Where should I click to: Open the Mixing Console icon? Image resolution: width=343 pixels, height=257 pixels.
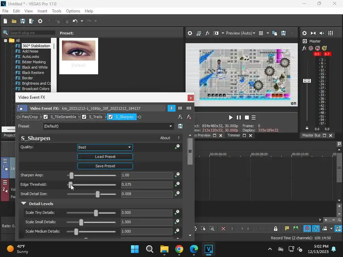(331, 33)
